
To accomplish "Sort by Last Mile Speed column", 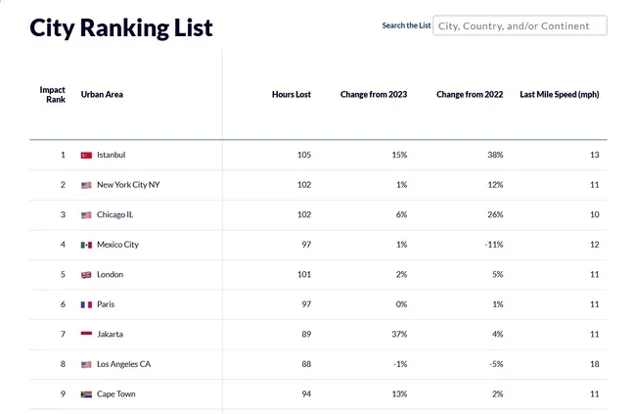I will point(559,95).
